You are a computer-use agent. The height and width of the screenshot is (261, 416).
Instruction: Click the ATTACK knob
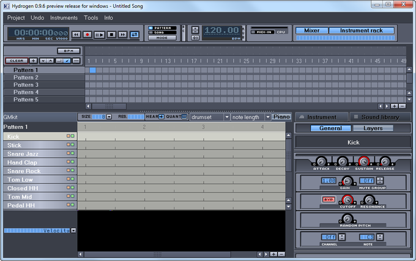pos(321,161)
